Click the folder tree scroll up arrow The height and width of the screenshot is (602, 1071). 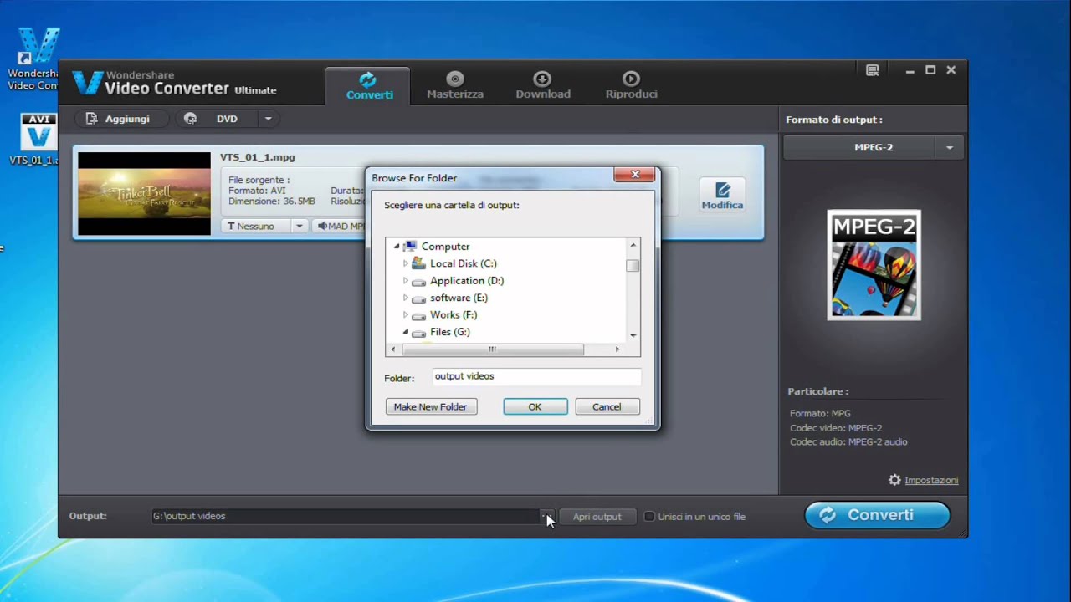[x=633, y=245]
